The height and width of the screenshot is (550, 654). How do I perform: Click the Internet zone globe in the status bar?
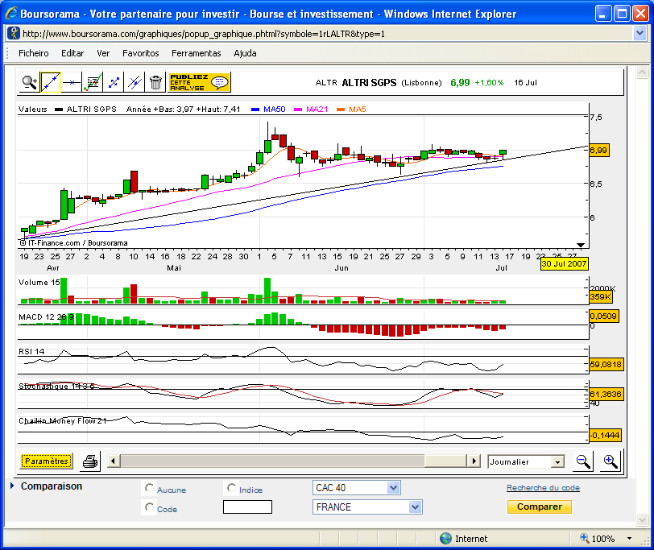coord(446,539)
